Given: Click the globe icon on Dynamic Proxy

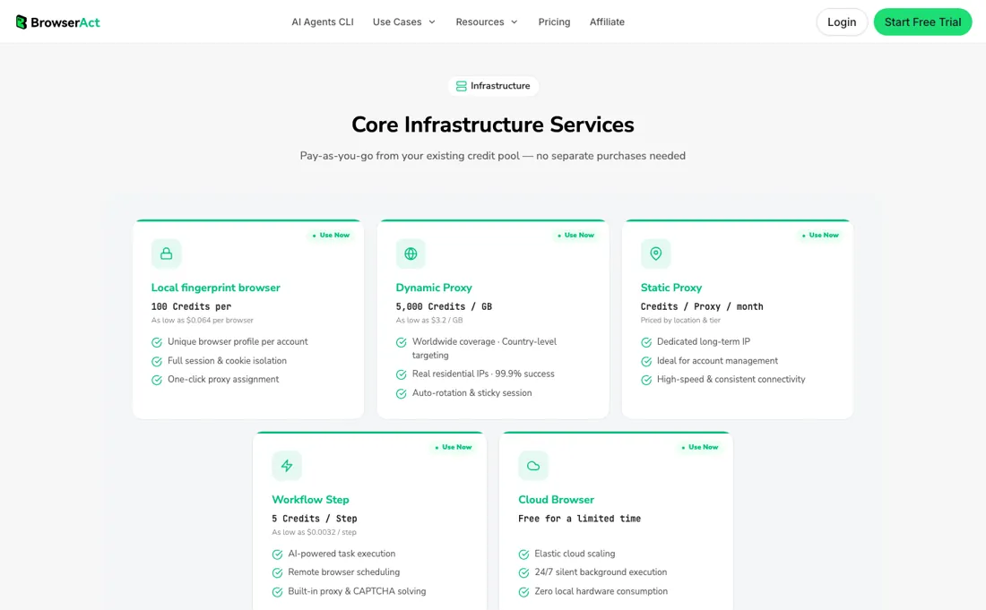Looking at the screenshot, I should [x=411, y=253].
